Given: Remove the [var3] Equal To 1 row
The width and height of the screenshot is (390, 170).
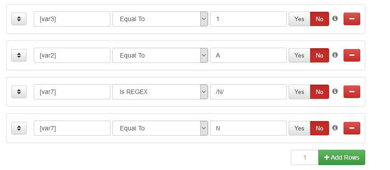Looking at the screenshot, I should [x=352, y=19].
